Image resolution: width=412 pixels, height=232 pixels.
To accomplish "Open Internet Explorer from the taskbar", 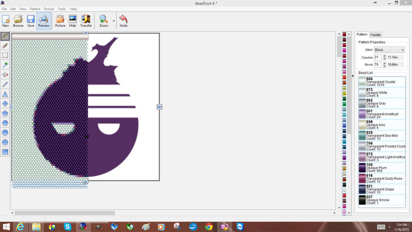I will pos(20,227).
